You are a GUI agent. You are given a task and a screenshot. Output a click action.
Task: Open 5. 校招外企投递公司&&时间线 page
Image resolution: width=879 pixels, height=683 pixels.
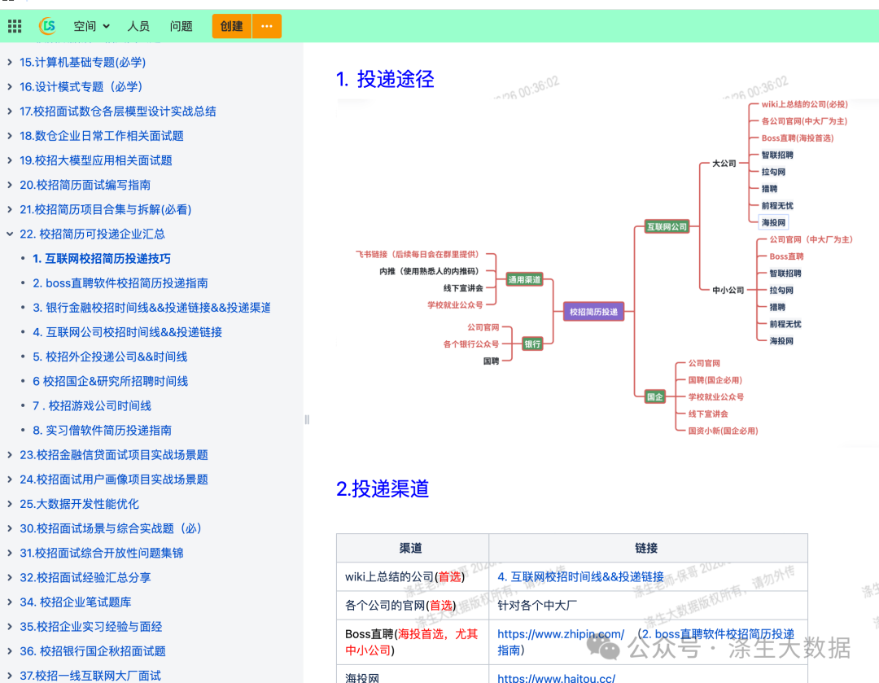click(x=110, y=357)
